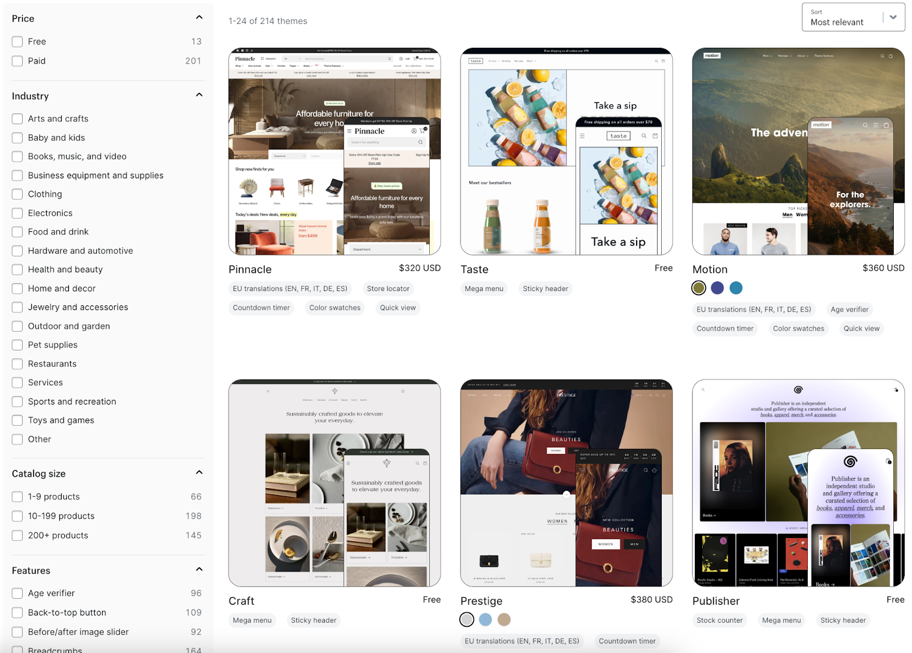Image resolution: width=912 pixels, height=653 pixels.
Task: Select the Electronics checkbox
Action: (x=17, y=213)
